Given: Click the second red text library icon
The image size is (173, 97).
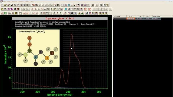Looking at the screenshot, I should coord(89,9).
